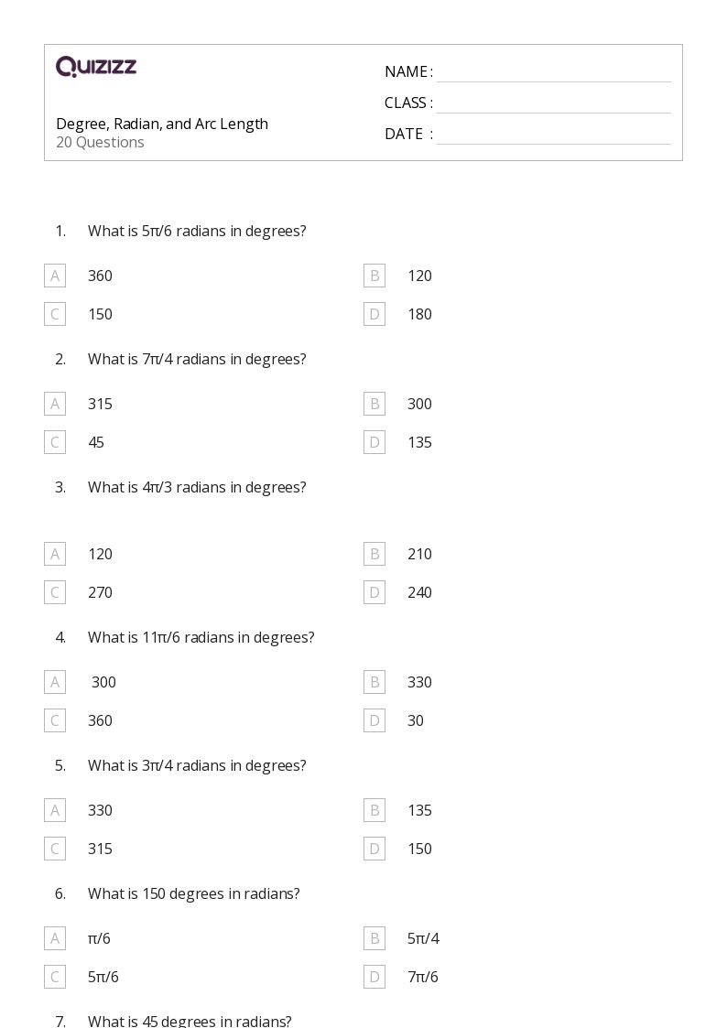This screenshot has height=1028, width=727.
Task: Click question 4 text about 11π/6 radians
Action: (x=201, y=637)
